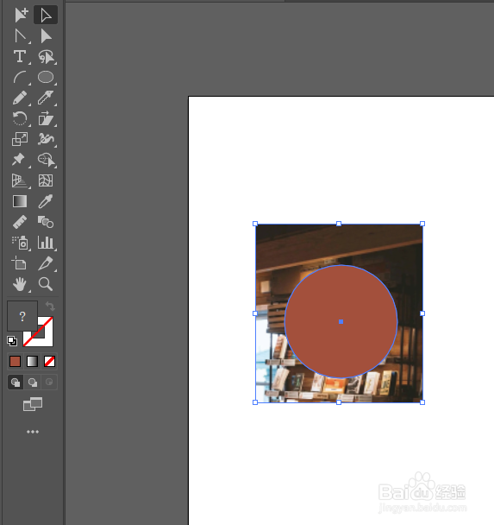This screenshot has width=494, height=525.
Task: Select the Type tool
Action: click(x=20, y=56)
